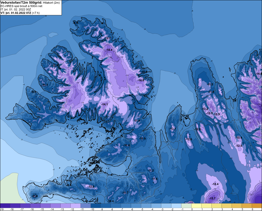Viewport: 262px width, 211px height.
Task: Click the -15.7 temperature label
Action: pos(212,198)
